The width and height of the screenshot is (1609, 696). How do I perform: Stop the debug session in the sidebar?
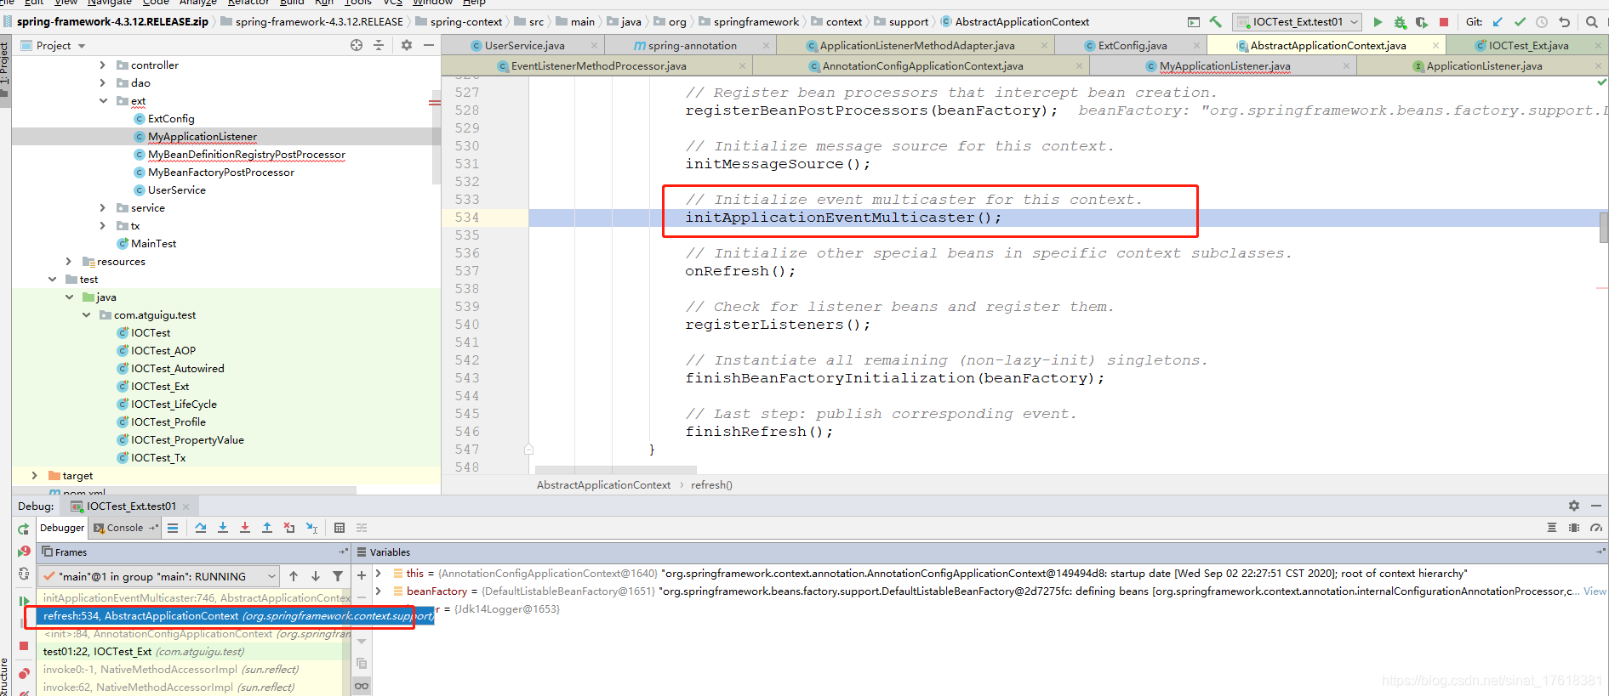[x=23, y=646]
